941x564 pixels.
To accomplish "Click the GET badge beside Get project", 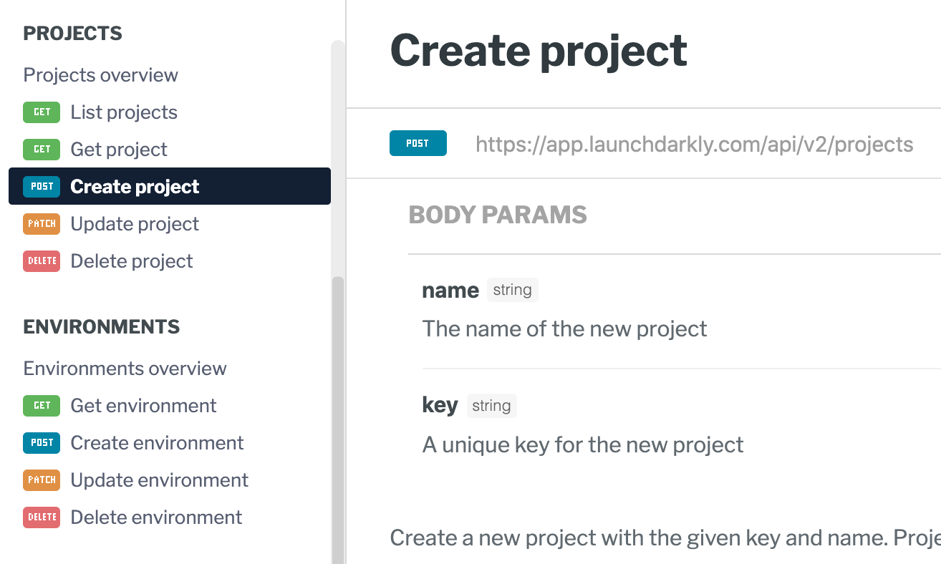I will 42,150.
